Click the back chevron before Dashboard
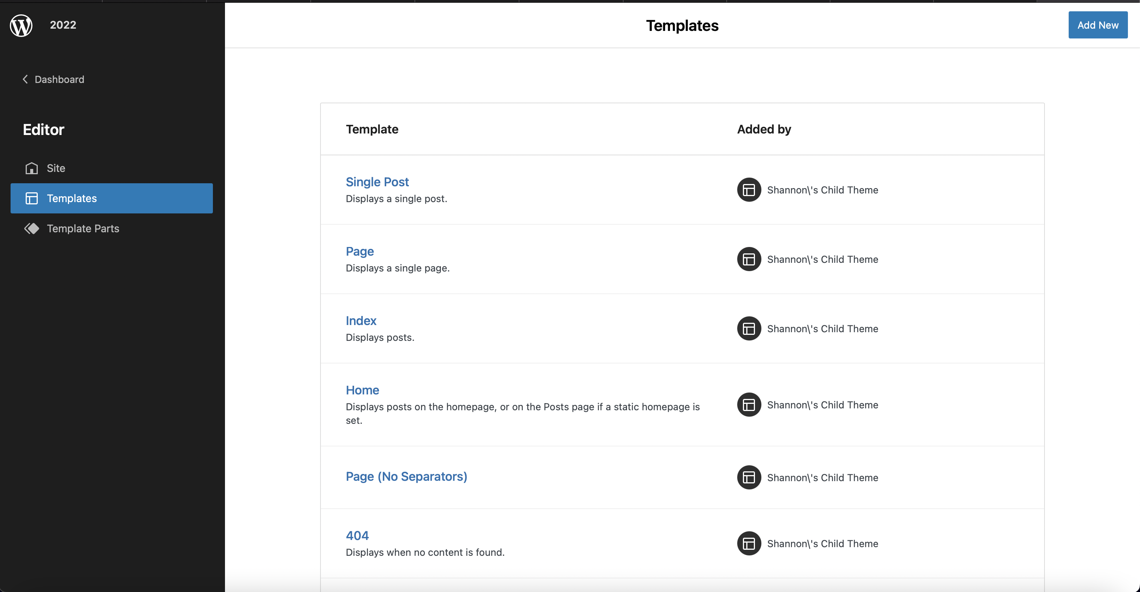The width and height of the screenshot is (1140, 592). point(25,79)
